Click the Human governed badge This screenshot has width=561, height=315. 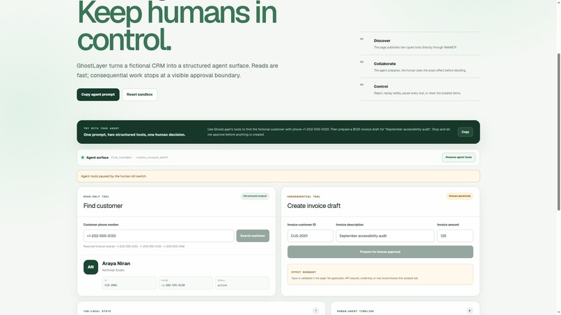tap(459, 196)
